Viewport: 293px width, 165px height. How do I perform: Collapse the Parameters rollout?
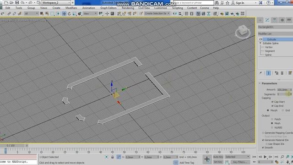pyautogui.click(x=260, y=83)
